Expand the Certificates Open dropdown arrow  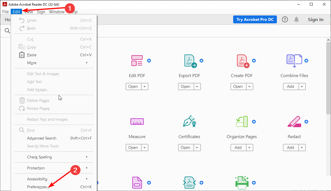[197, 148]
